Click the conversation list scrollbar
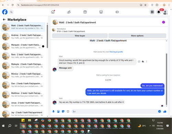Screen dimensions: 172x134 47,36
